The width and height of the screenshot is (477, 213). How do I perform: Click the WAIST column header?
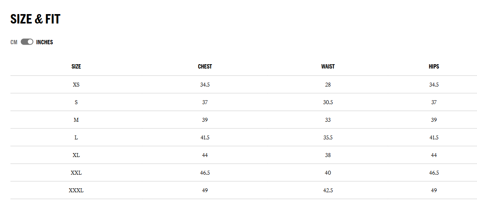click(x=328, y=67)
